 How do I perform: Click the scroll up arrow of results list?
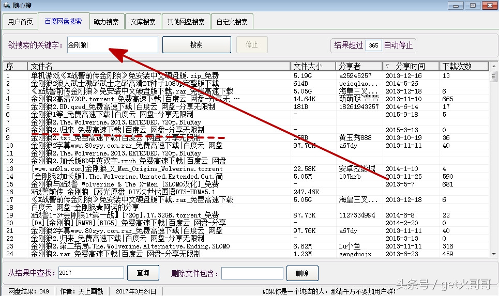pyautogui.click(x=494, y=66)
